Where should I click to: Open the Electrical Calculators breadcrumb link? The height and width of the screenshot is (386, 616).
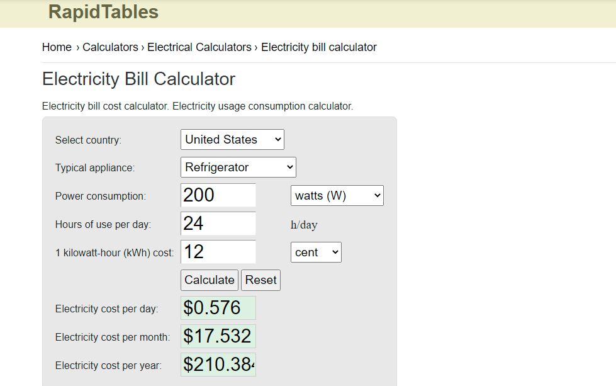(x=199, y=47)
